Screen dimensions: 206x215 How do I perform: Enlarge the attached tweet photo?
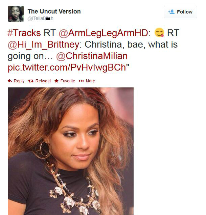(71, 151)
